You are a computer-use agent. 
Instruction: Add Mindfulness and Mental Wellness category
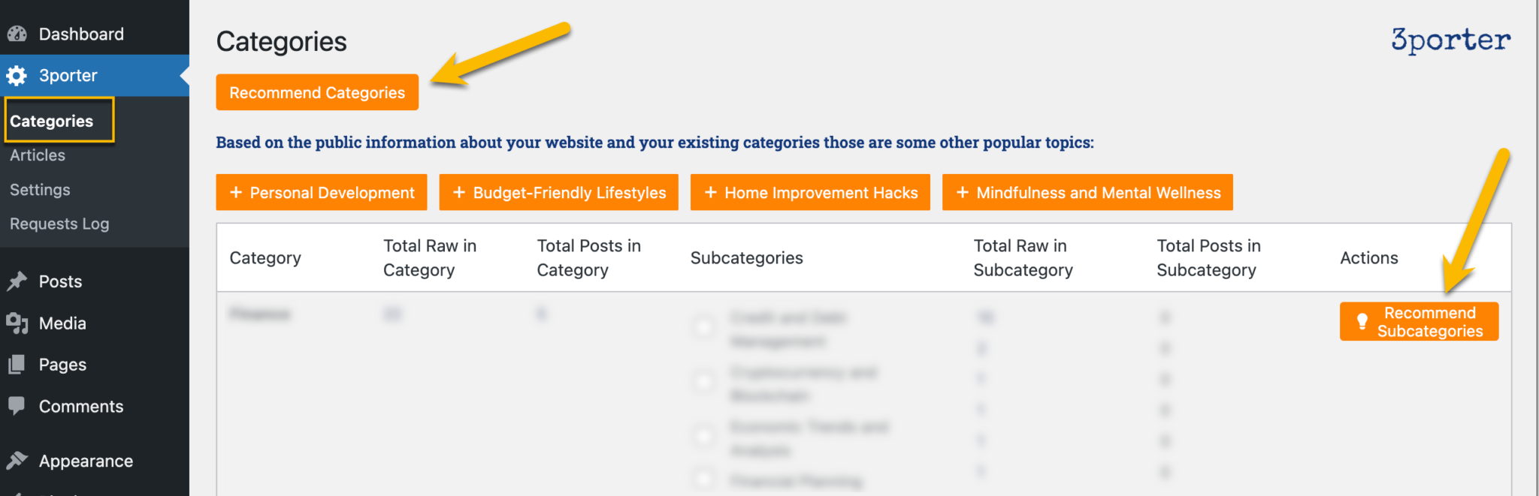[x=1087, y=192]
